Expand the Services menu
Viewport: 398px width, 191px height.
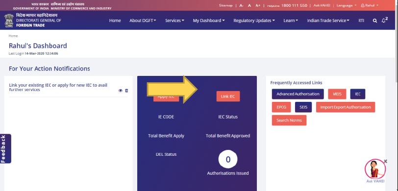tap(174, 21)
